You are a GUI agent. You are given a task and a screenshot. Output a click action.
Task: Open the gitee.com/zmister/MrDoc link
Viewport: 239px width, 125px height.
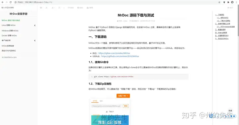click(114, 53)
